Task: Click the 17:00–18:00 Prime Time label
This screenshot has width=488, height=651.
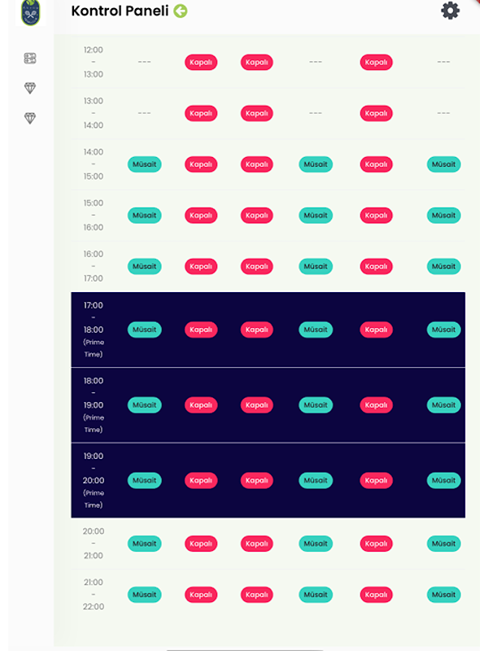Action: point(94,330)
